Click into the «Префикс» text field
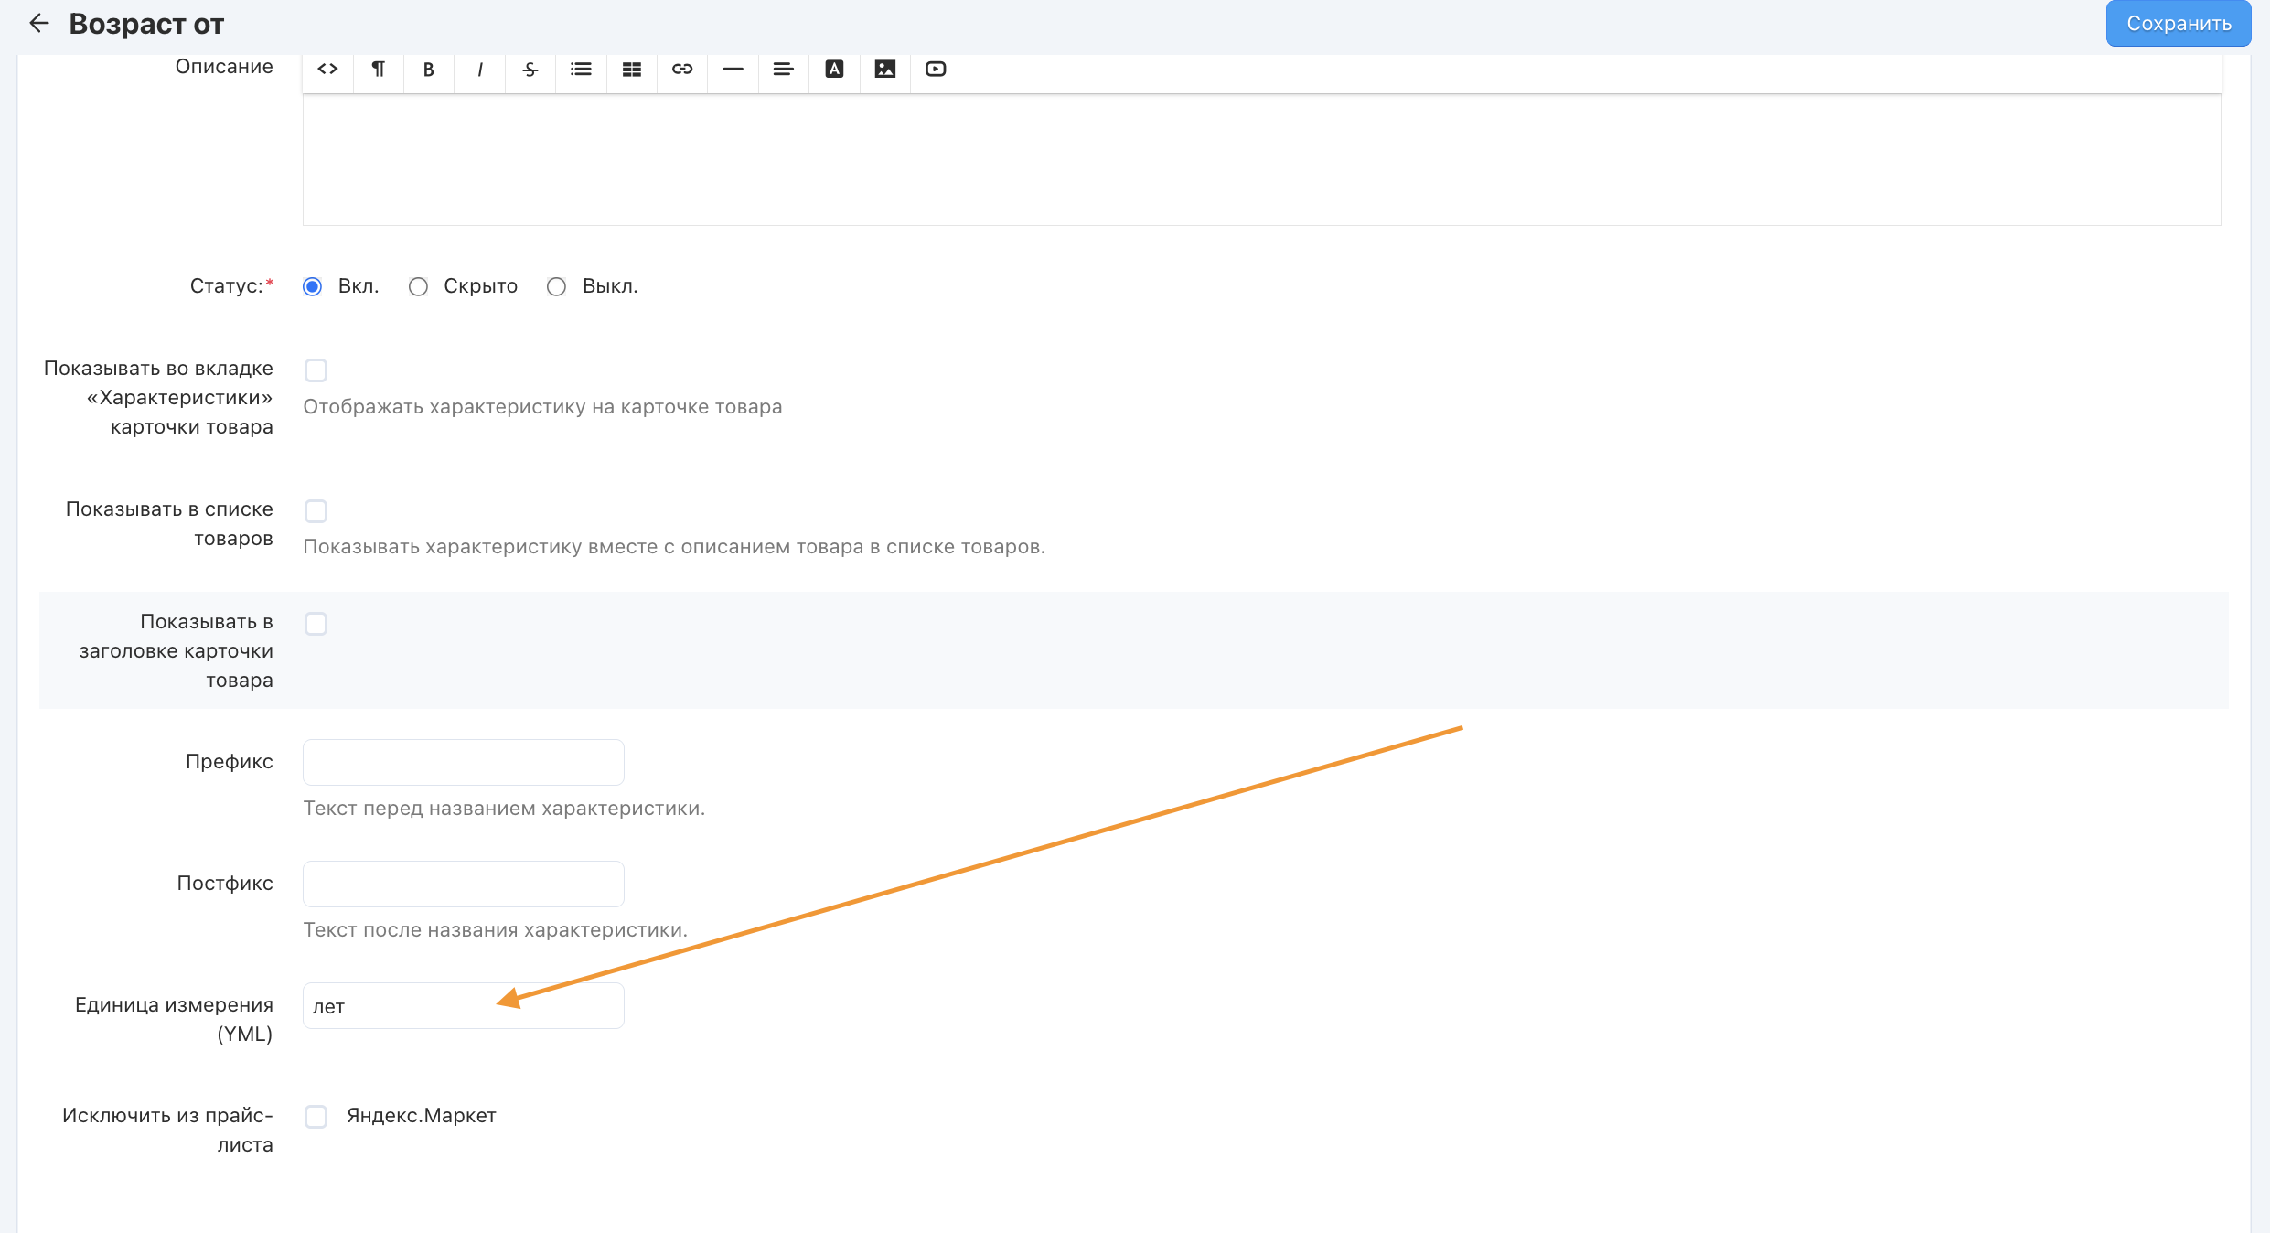This screenshot has height=1233, width=2270. pyautogui.click(x=463, y=763)
